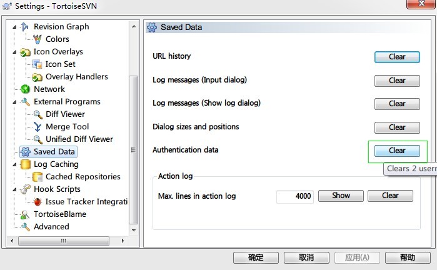Click the 确定 (OK) button
The height and width of the screenshot is (270, 437).
pyautogui.click(x=256, y=257)
